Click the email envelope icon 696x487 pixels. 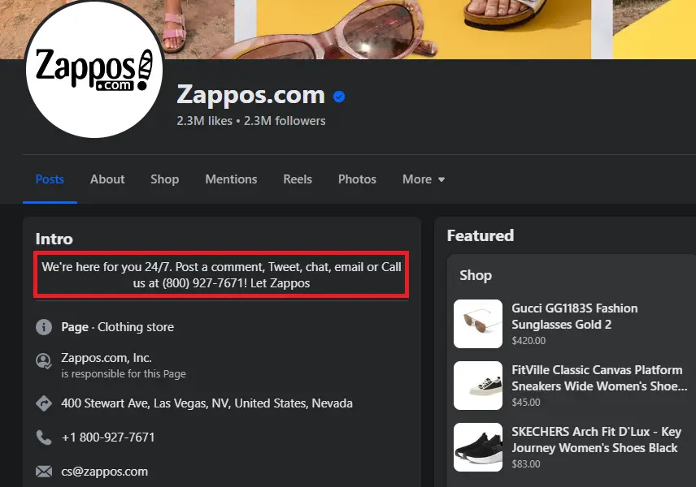click(44, 472)
